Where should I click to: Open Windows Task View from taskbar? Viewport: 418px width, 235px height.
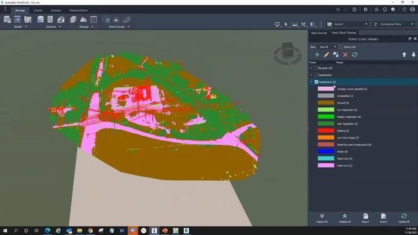pos(37,230)
